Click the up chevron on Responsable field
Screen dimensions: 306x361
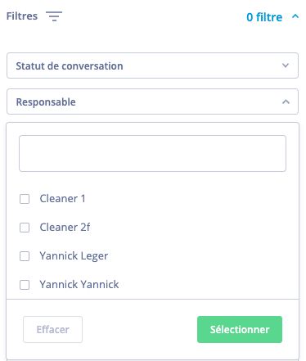[x=286, y=102]
